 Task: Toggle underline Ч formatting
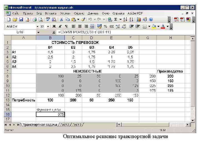point(66,26)
